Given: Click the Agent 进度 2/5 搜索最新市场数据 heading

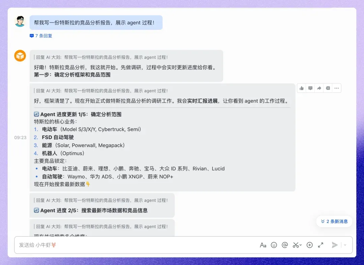Looking at the screenshot, I should 94,210.
